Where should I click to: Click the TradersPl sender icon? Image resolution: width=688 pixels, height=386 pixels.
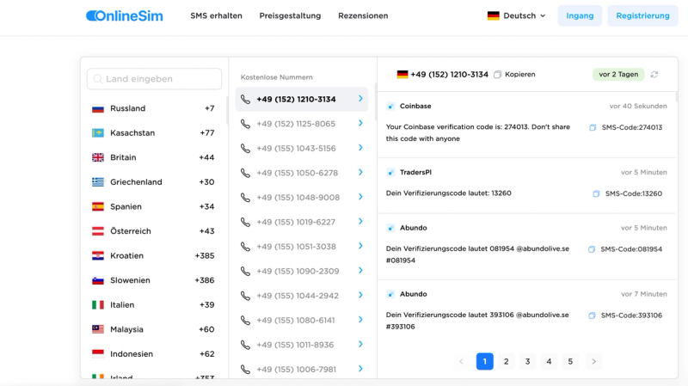[390, 173]
